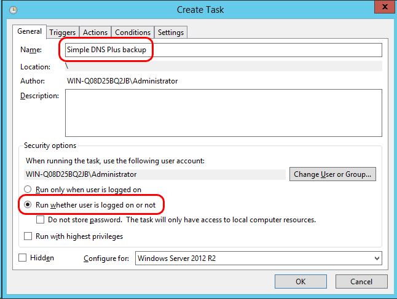
Task: Open the Settings tab
Action: [x=171, y=33]
